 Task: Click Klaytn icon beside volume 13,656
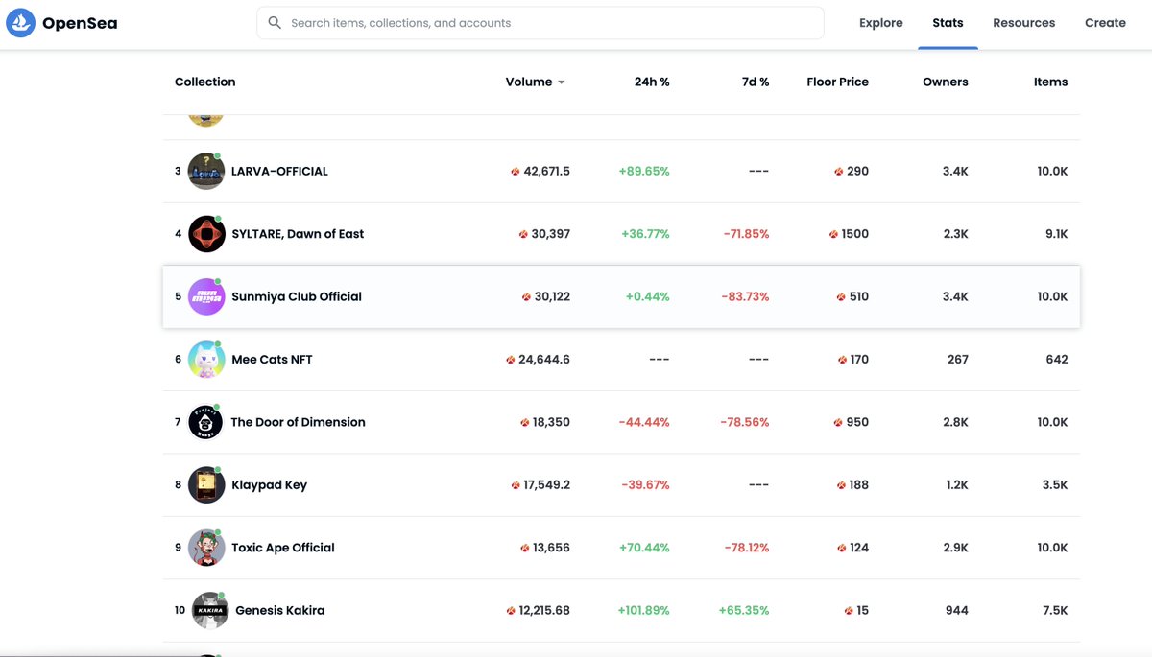click(x=525, y=548)
